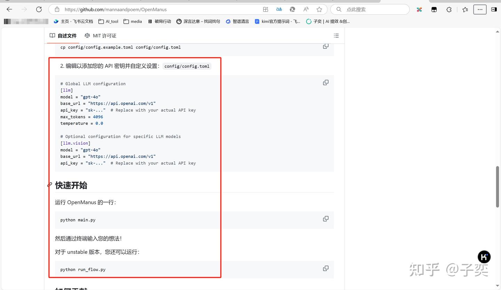Select the translate page icon
The height and width of the screenshot is (290, 501).
pos(279,9)
